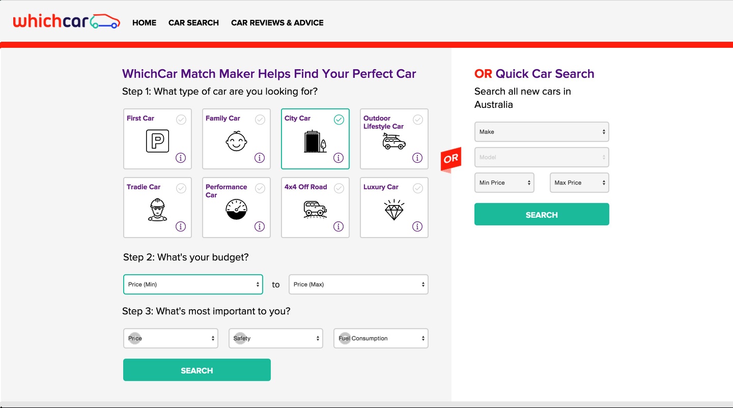Click the WhichCar logo
Image resolution: width=733 pixels, height=408 pixels.
point(66,22)
